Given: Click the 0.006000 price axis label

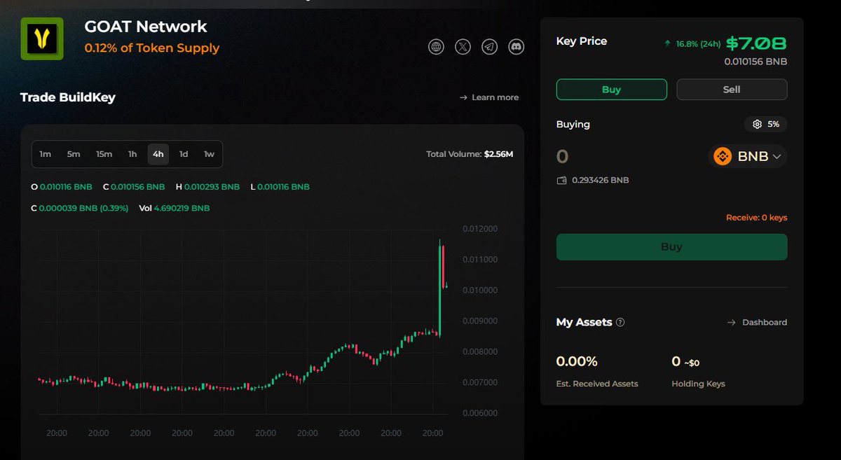Looking at the screenshot, I should click(x=480, y=413).
